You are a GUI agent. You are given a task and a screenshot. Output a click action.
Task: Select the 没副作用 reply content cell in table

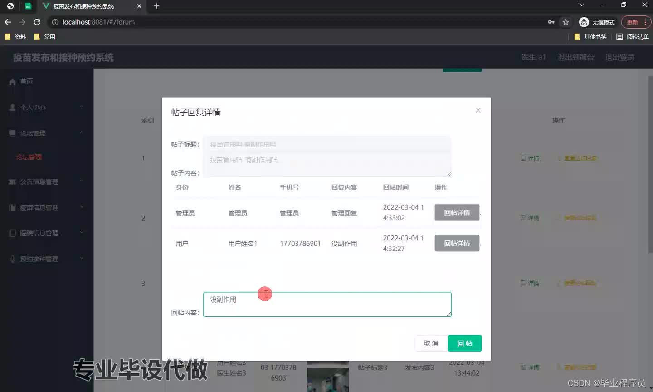point(344,244)
